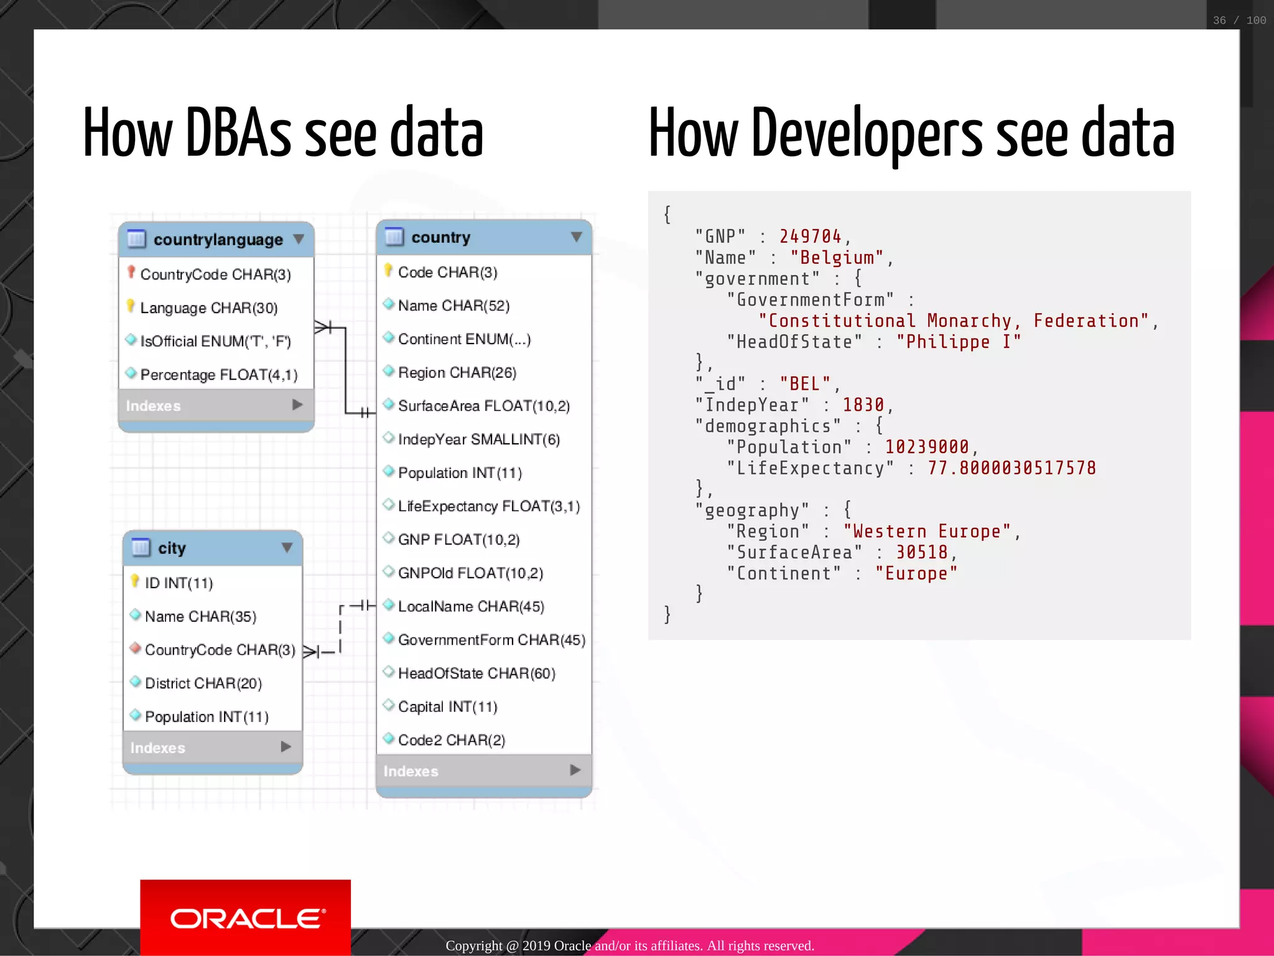Click the Oracle copyright footer text
Image resolution: width=1274 pixels, height=956 pixels.
click(x=630, y=945)
